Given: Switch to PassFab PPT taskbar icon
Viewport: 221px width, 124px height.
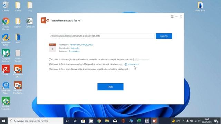Looking at the screenshot, I should [x=155, y=121].
